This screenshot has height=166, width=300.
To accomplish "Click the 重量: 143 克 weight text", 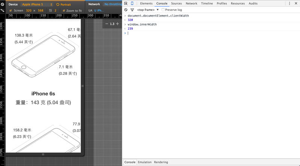I will 43,103.
